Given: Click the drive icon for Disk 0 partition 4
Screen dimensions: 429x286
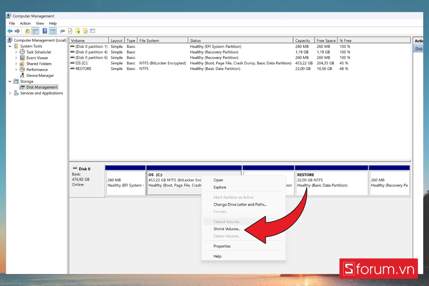Looking at the screenshot, I should click(x=73, y=52).
